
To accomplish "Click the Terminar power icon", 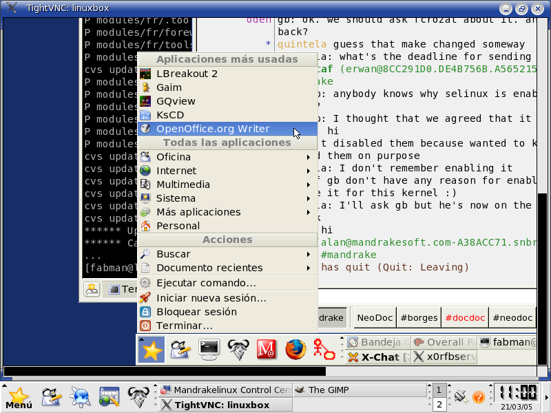I will click(145, 326).
